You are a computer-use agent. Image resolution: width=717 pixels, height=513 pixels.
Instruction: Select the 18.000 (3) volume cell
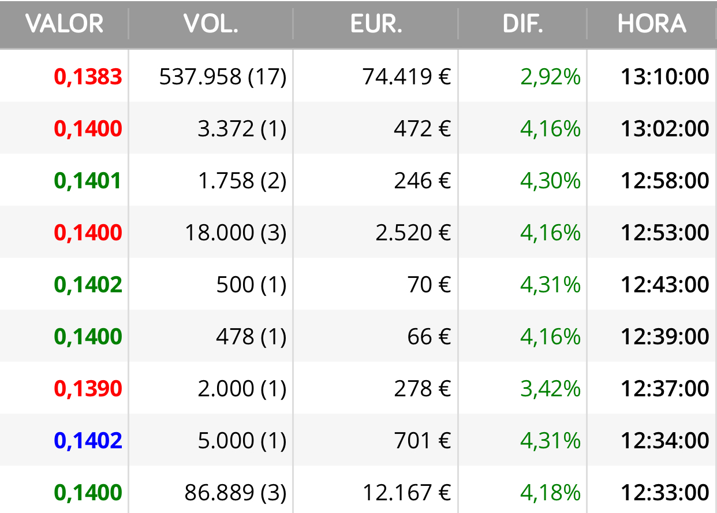tap(236, 232)
